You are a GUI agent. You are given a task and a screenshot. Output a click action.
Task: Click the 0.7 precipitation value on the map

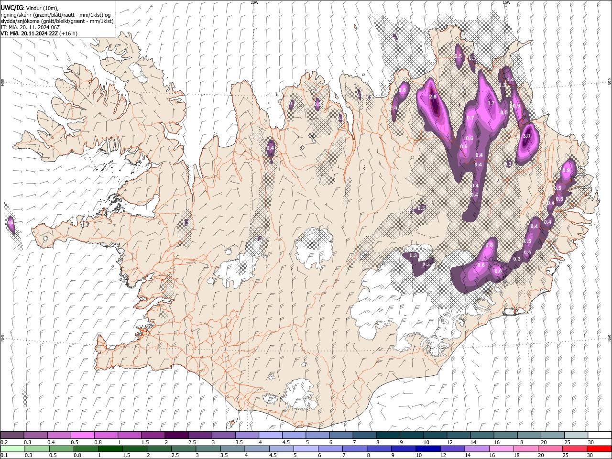[470, 118]
